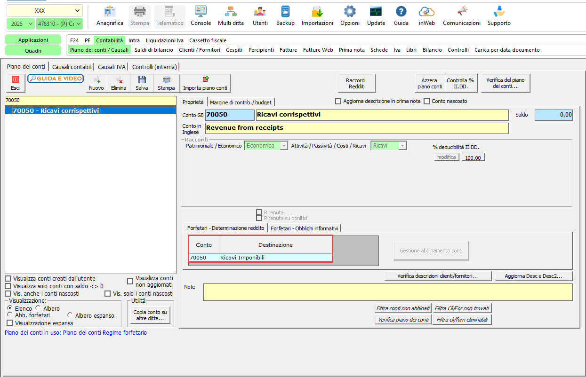This screenshot has width=586, height=377.
Task: Enable the Conto nascosto checkbox
Action: (427, 101)
